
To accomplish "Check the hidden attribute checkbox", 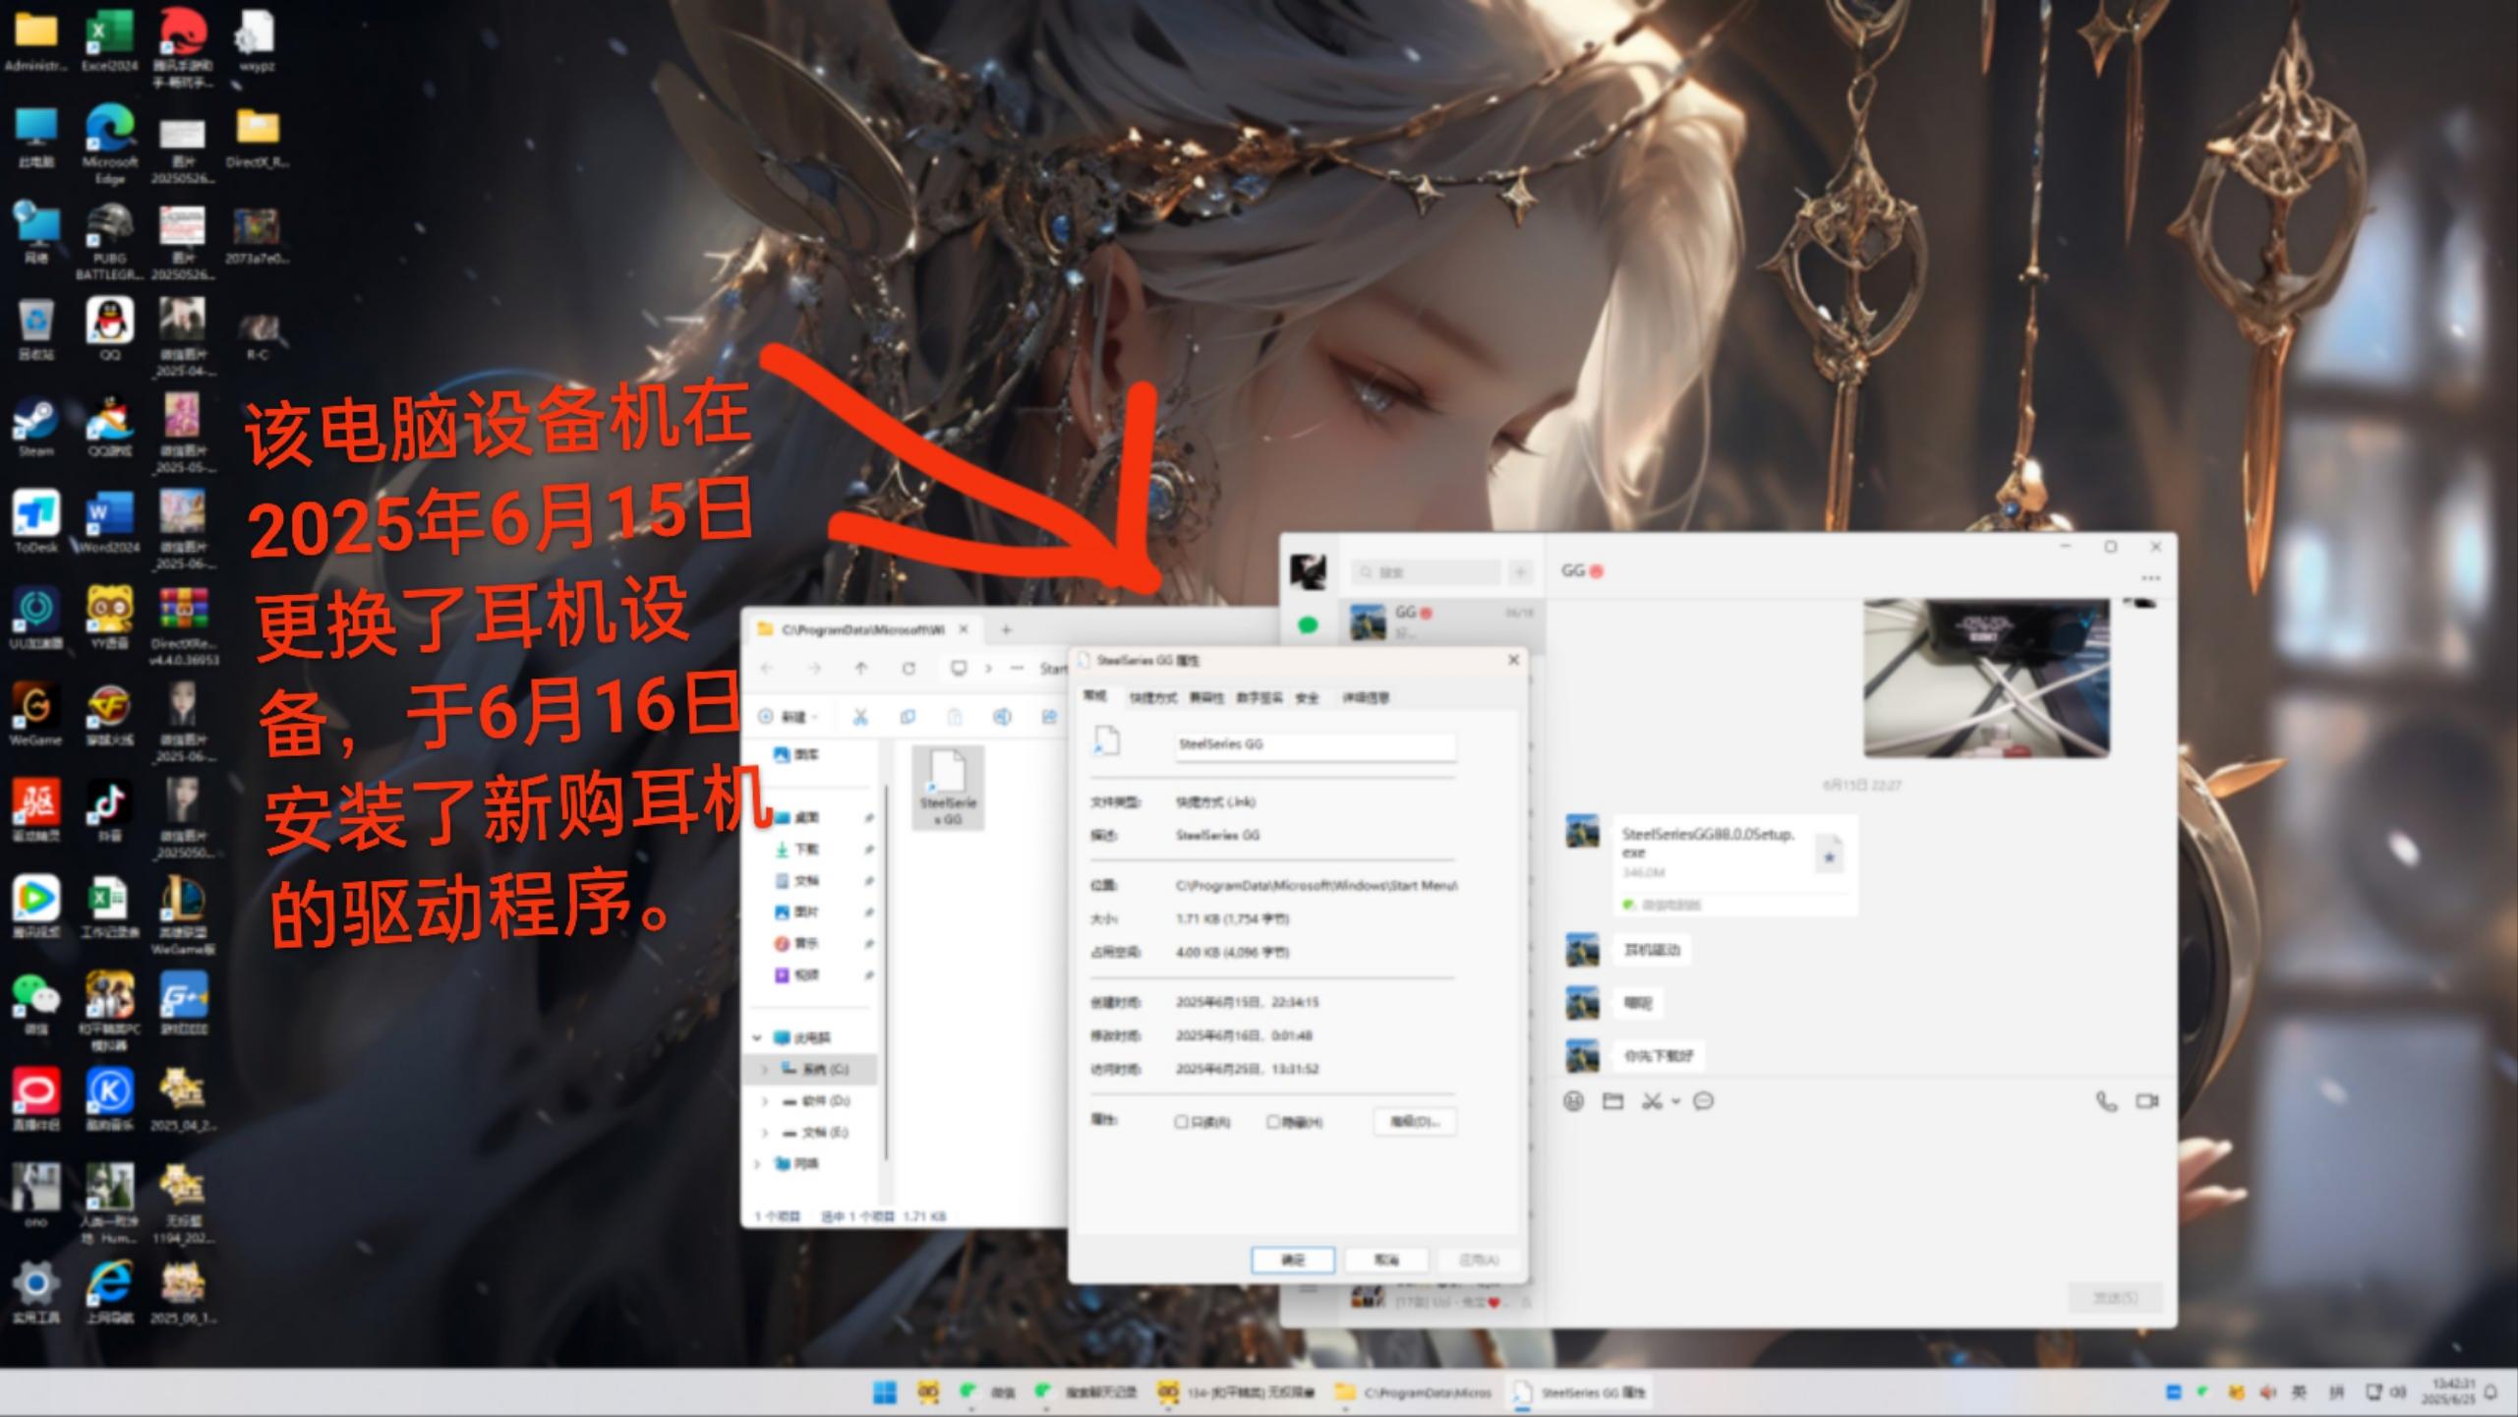I will (1272, 1122).
